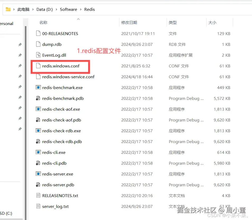This screenshot has width=252, height=220.
Task: Sort files by the 类型 column header
Action: pyautogui.click(x=172, y=22)
